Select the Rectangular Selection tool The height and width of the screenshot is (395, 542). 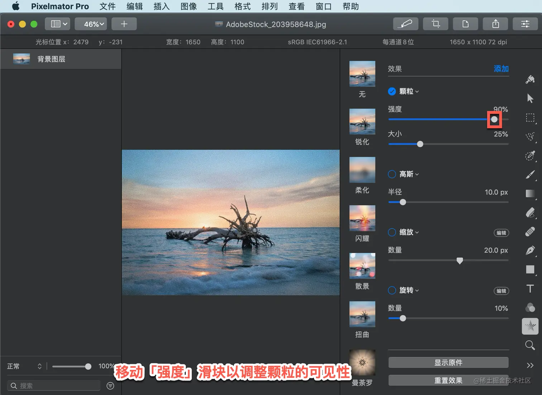530,118
